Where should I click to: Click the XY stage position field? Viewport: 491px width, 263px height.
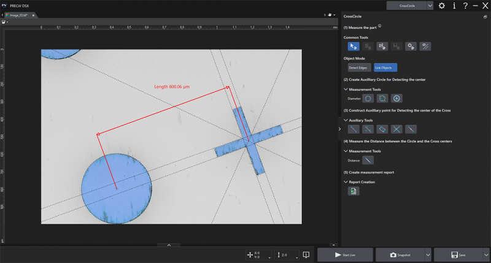(x=257, y=254)
